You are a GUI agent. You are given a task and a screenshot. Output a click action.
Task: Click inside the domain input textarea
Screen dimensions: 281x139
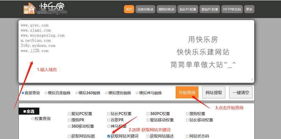click(x=136, y=51)
